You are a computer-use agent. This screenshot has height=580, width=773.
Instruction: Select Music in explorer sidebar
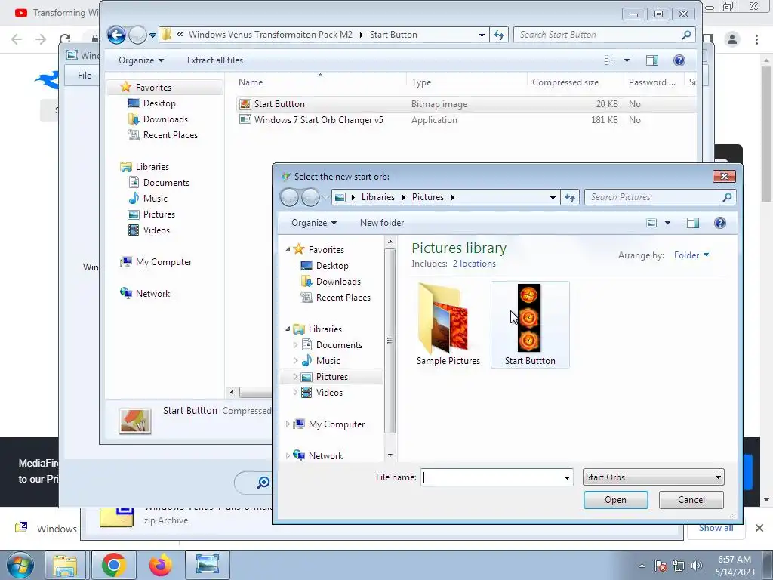155,199
